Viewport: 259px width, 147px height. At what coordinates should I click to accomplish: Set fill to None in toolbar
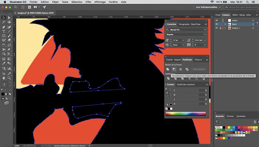pos(10,94)
